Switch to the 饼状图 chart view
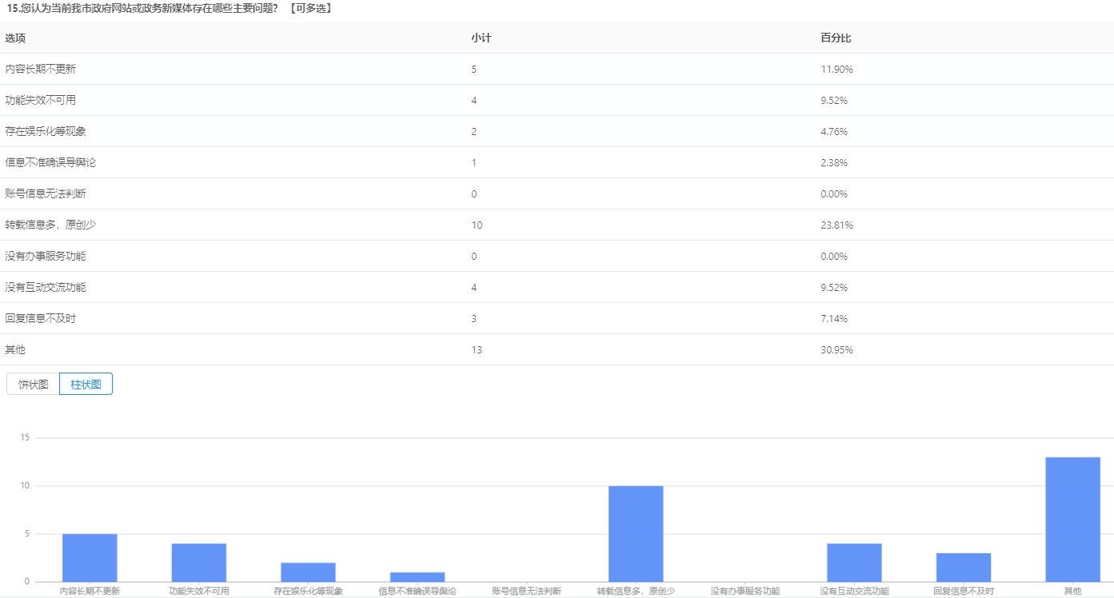Image resolution: width=1114 pixels, height=598 pixels. point(34,384)
